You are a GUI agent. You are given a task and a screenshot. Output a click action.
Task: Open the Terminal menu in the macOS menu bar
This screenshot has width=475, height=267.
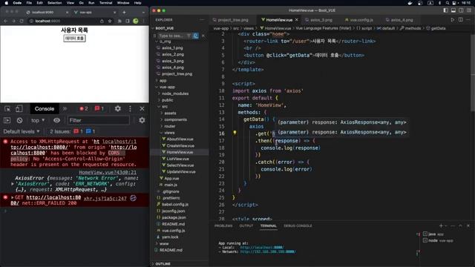pos(105,3)
